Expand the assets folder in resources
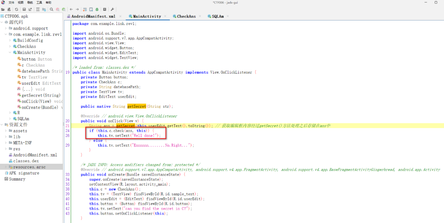Viewport: 444px width, 223px height. point(6,131)
